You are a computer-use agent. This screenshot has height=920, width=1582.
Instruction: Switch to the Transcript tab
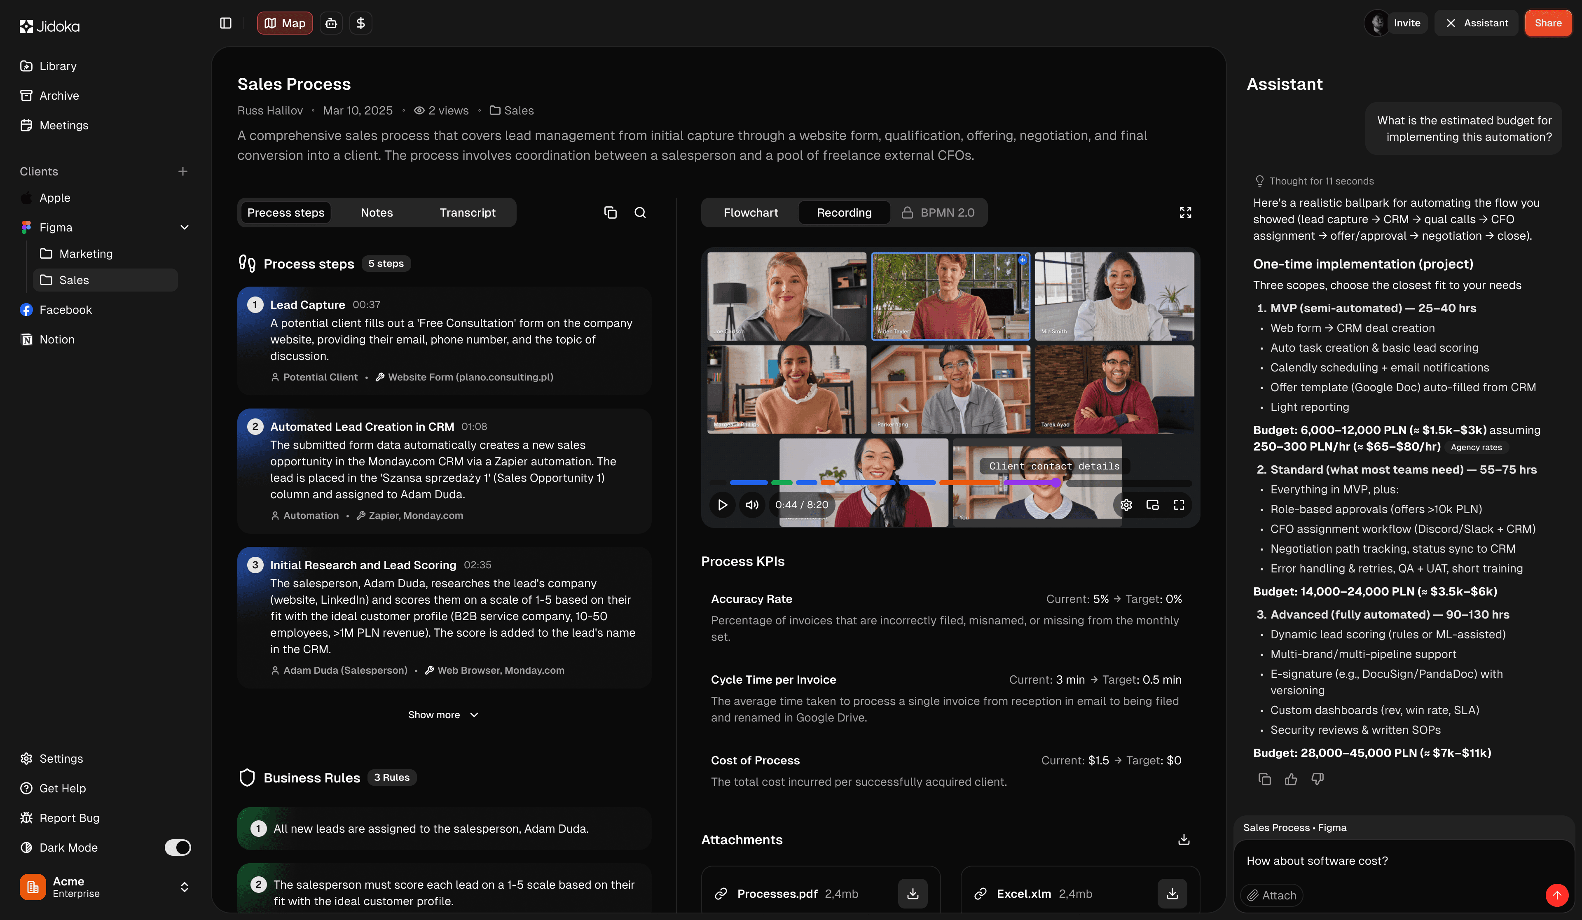coord(467,213)
